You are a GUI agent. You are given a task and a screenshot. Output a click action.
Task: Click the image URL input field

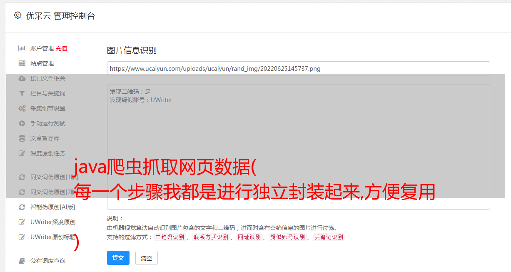coord(298,68)
